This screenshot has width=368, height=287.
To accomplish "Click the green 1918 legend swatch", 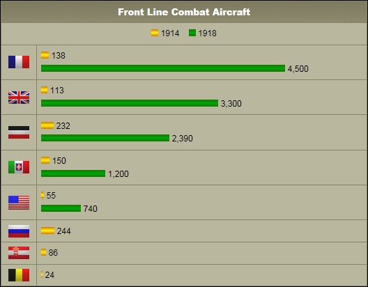I will click(x=192, y=33).
